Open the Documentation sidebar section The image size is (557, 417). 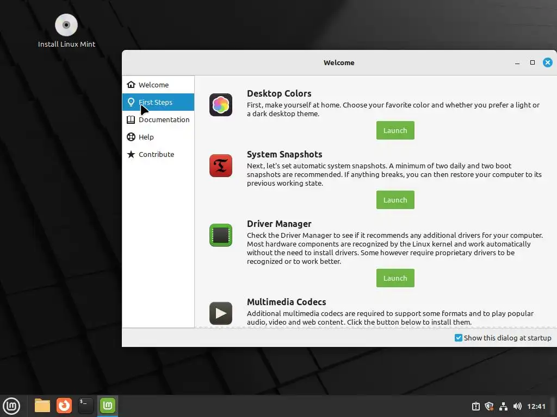158,119
